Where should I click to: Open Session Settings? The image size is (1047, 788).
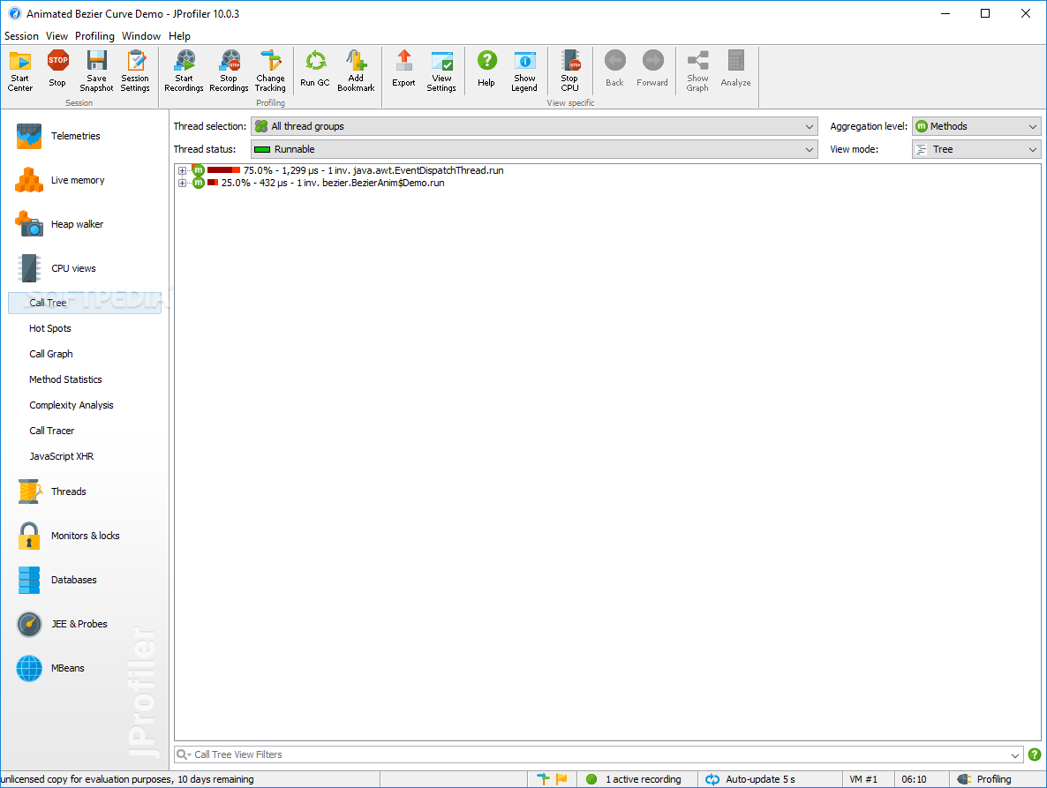[x=136, y=71]
